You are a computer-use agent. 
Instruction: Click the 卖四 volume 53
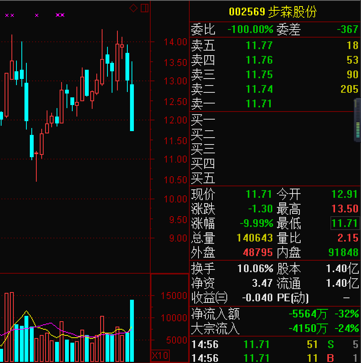353,60
